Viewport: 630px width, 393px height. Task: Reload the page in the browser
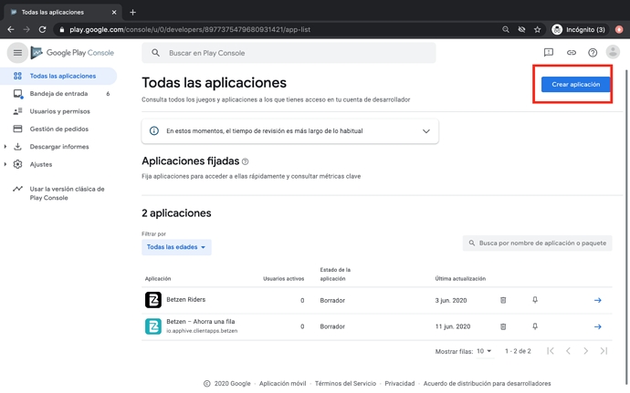[x=42, y=29]
